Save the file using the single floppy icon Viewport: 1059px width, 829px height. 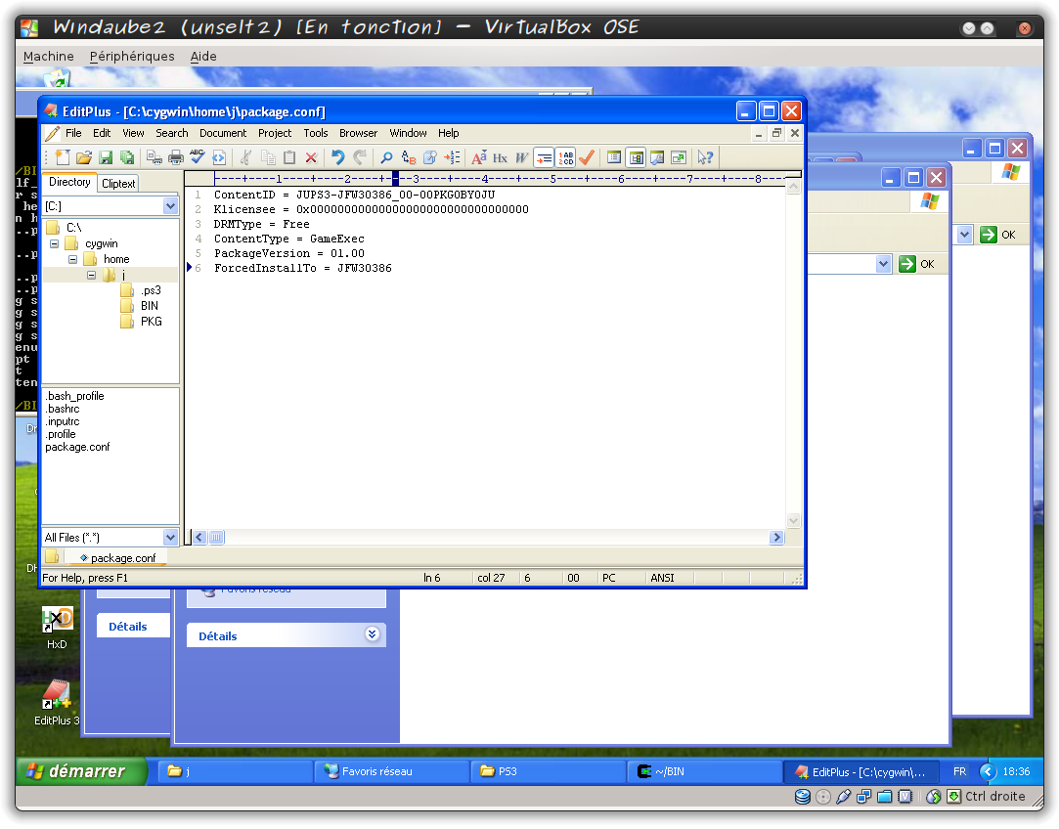pyautogui.click(x=106, y=158)
